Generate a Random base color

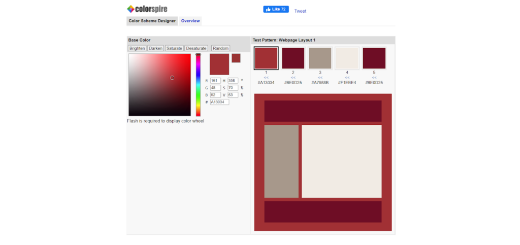pyautogui.click(x=220, y=48)
